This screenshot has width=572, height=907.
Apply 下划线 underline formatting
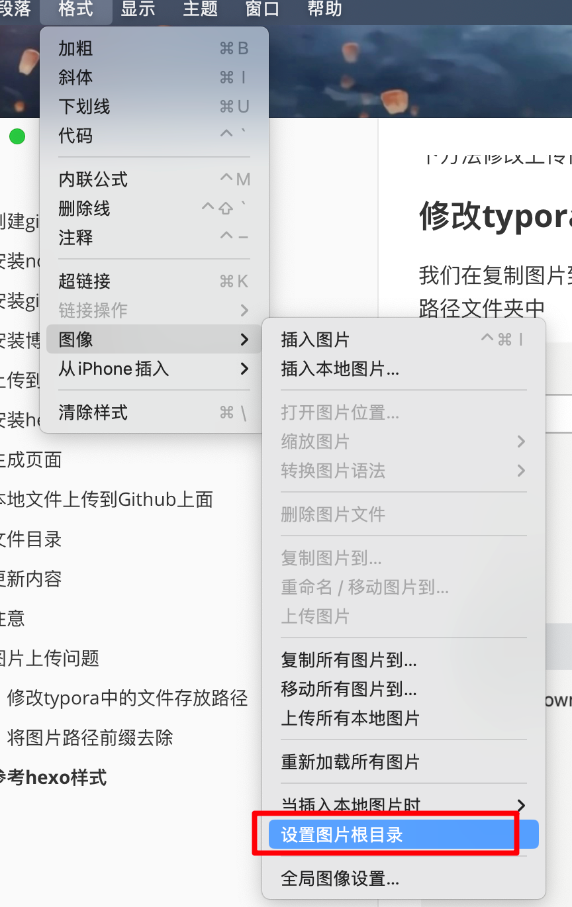click(84, 107)
